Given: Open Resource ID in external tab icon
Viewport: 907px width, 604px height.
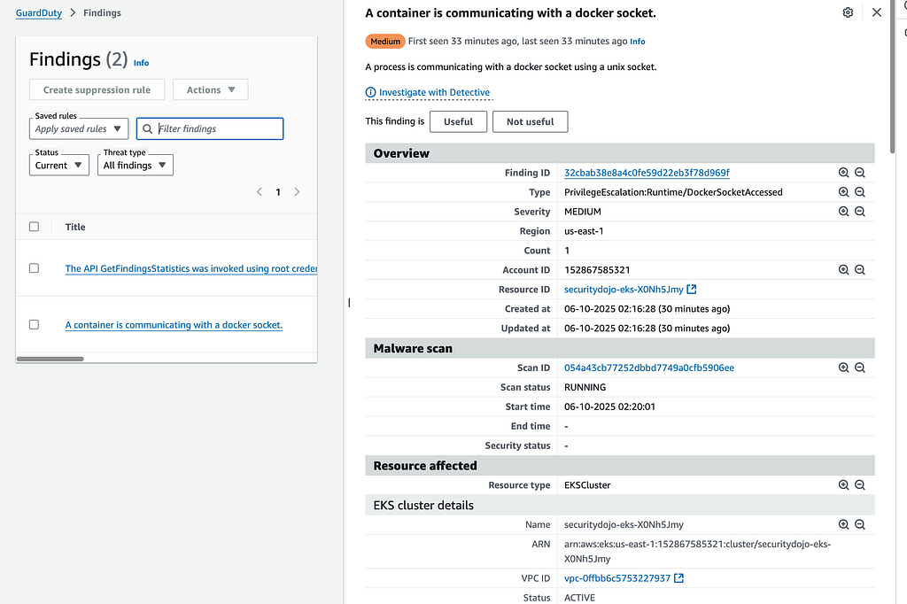Looking at the screenshot, I should coord(691,289).
